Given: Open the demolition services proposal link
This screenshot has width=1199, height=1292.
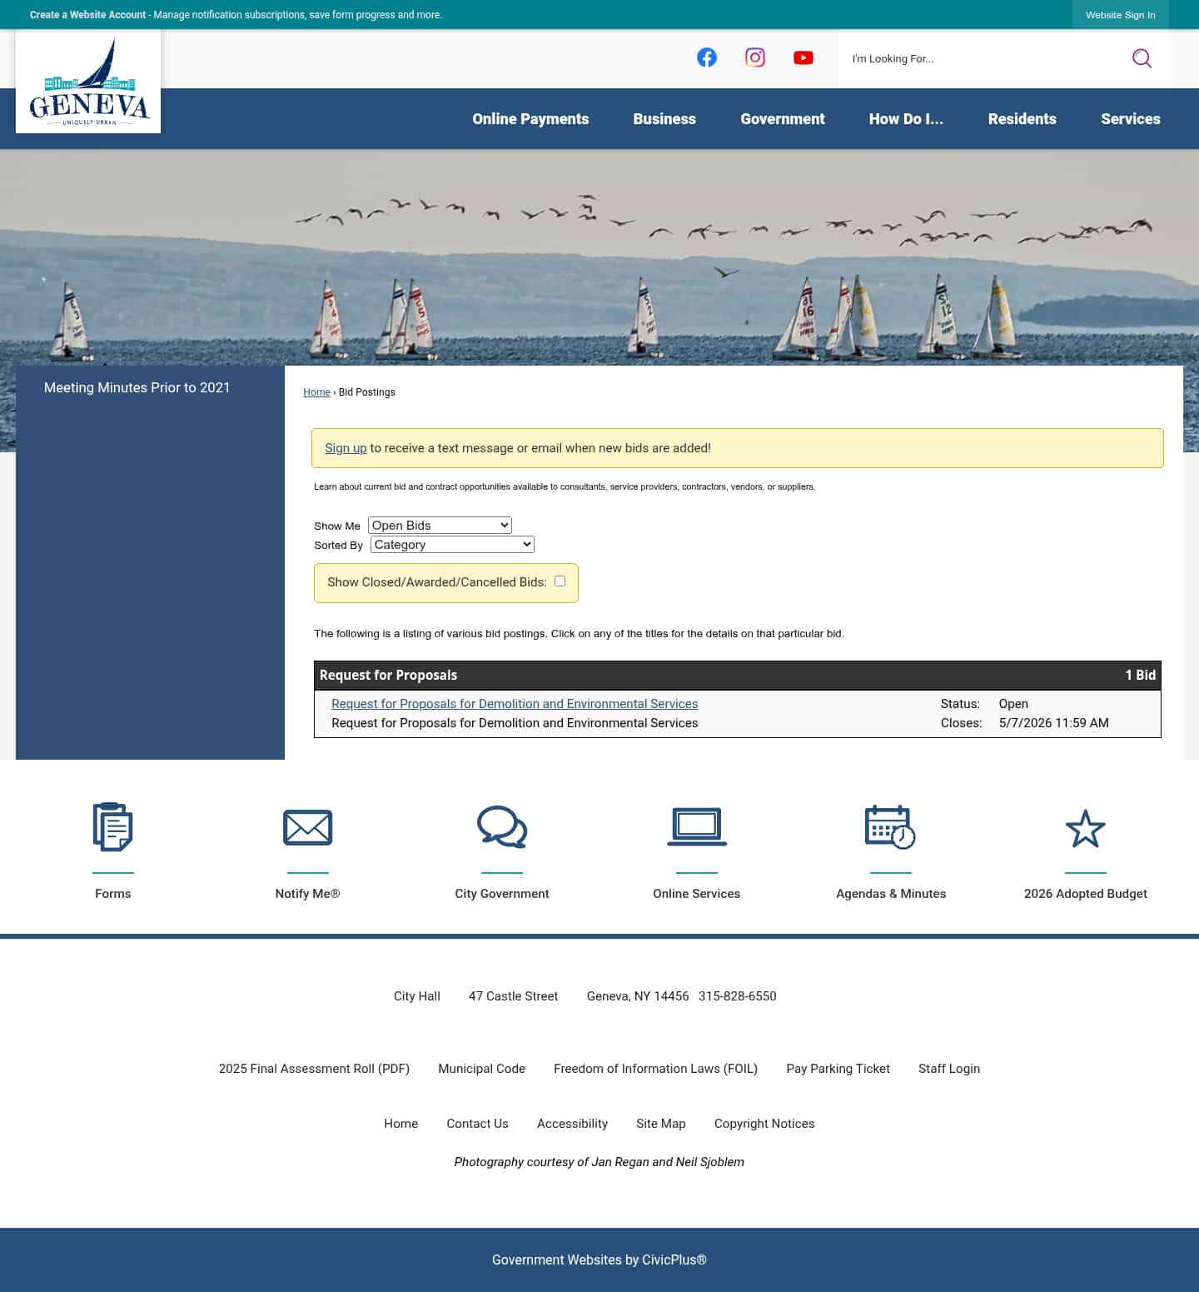Looking at the screenshot, I should (515, 704).
